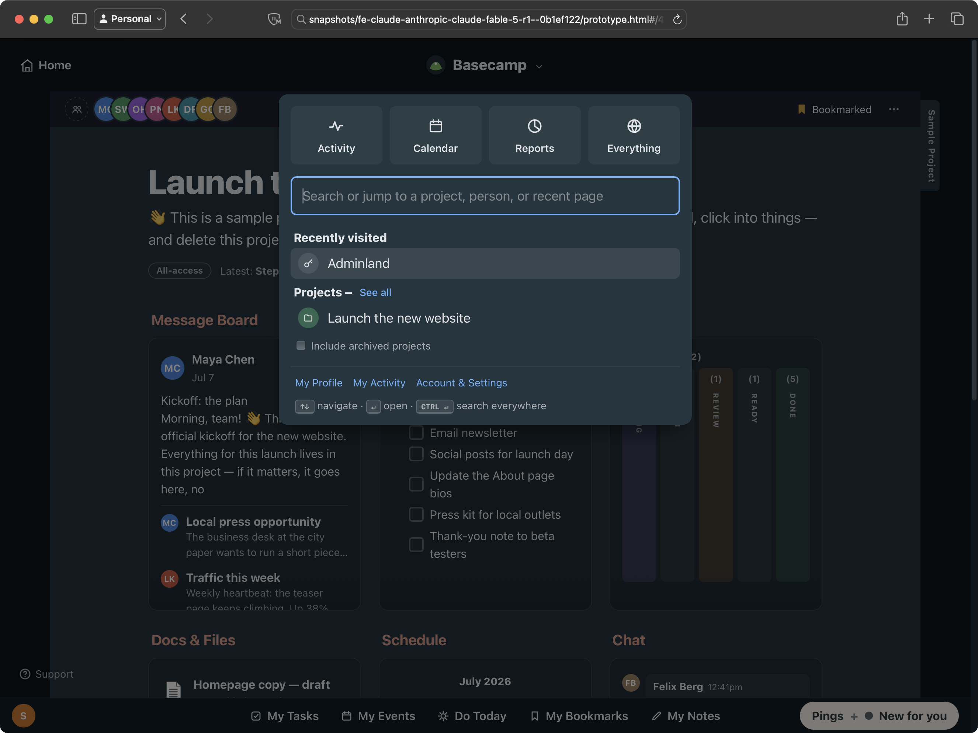Open Account & Settings link
Viewport: 978px width, 733px height.
click(462, 383)
